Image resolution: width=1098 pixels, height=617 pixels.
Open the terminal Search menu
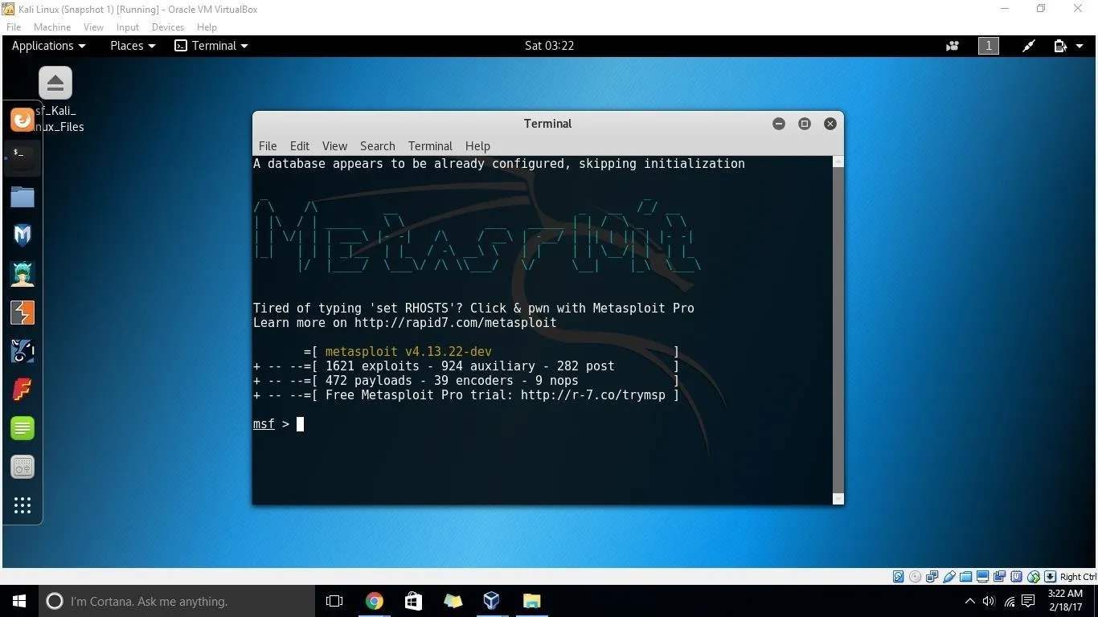(378, 146)
